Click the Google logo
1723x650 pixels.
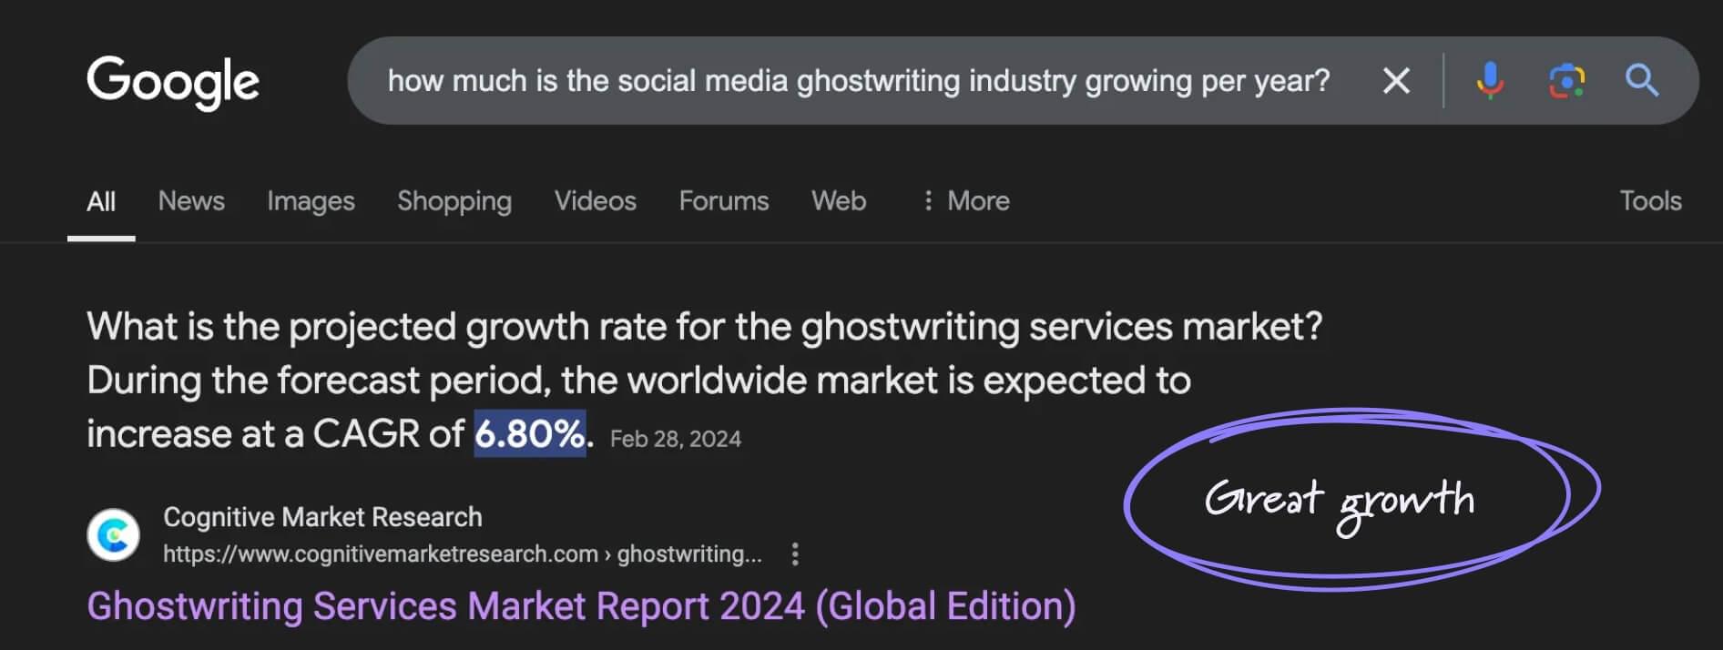pyautogui.click(x=172, y=82)
